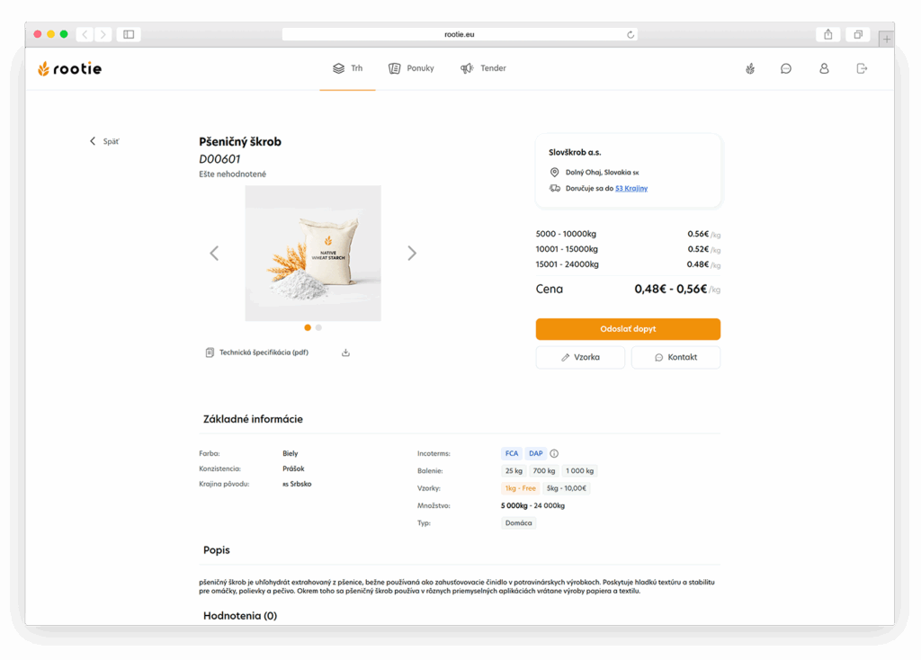Viewport: 921px width, 660px height.
Task: Show next product image with right arrow
Action: coord(412,253)
